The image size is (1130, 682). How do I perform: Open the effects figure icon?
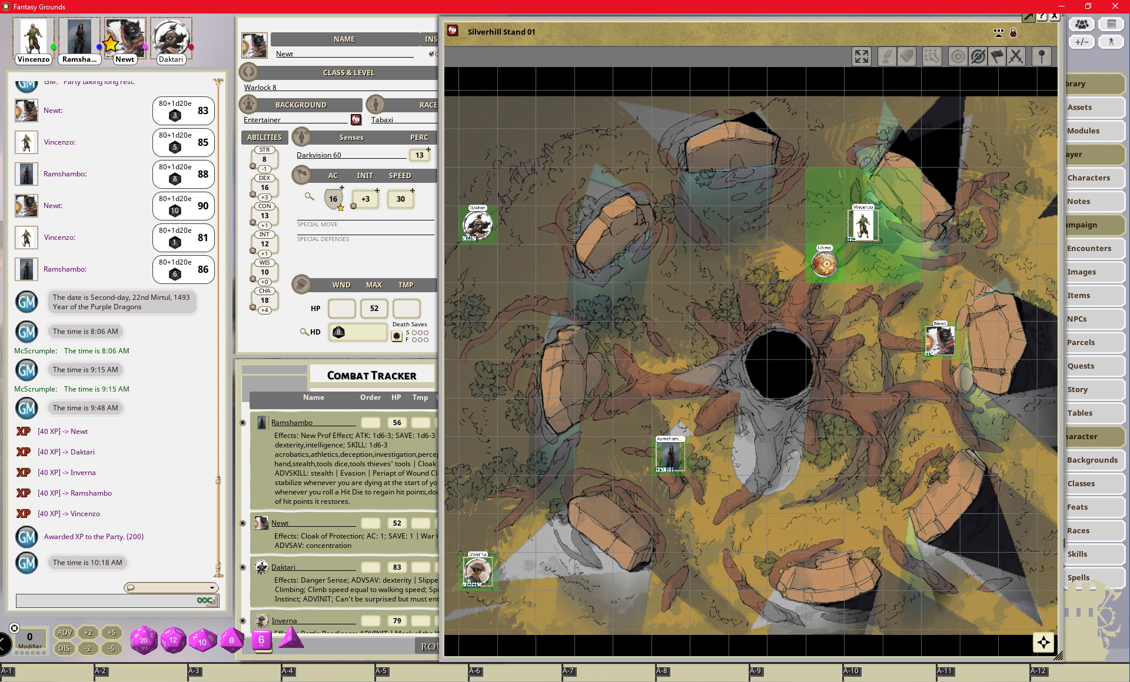[x=1111, y=42]
